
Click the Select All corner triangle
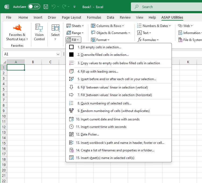[x=5, y=62]
